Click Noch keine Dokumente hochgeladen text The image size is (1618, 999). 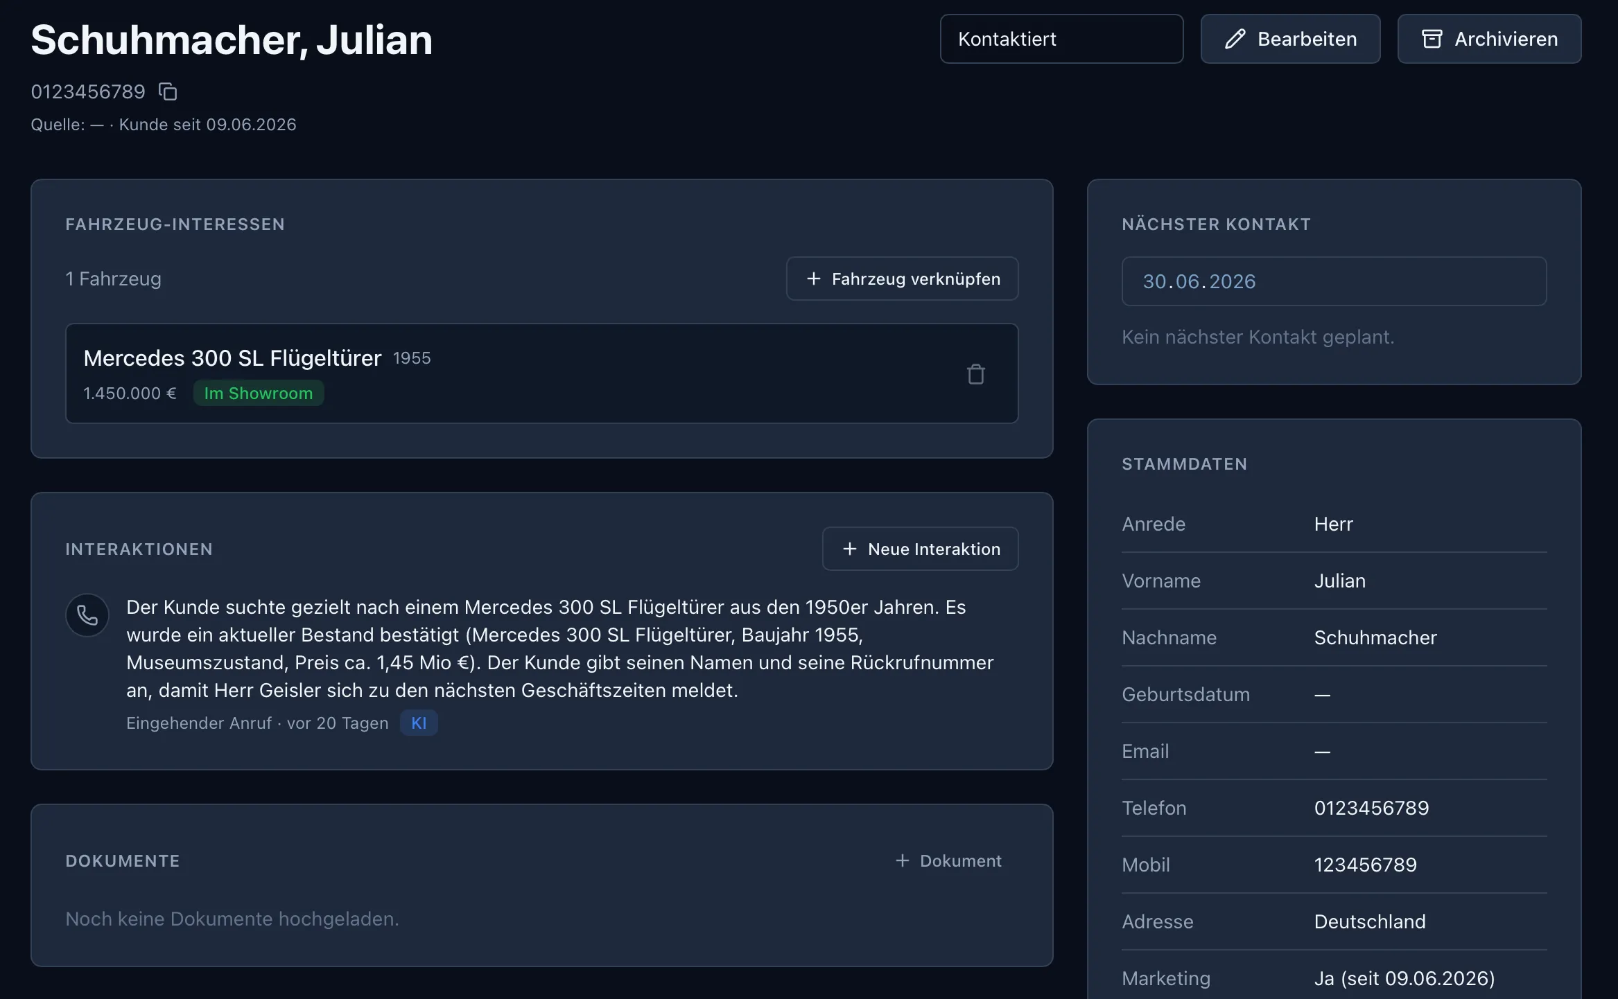point(232,919)
